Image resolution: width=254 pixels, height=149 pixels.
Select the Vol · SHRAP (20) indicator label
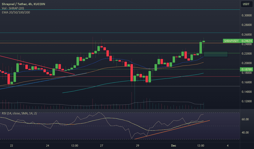click(x=13, y=8)
